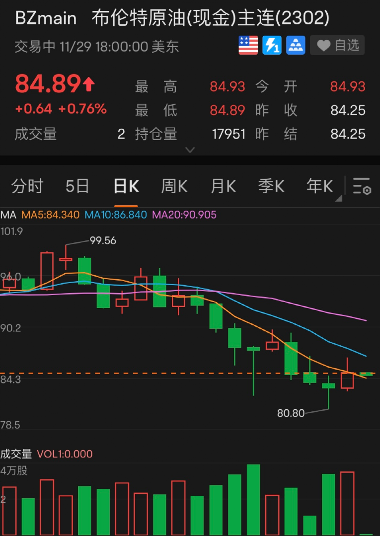This screenshot has height=536, width=380.
Task: Tap the BZmain ticker title
Action: [46, 18]
